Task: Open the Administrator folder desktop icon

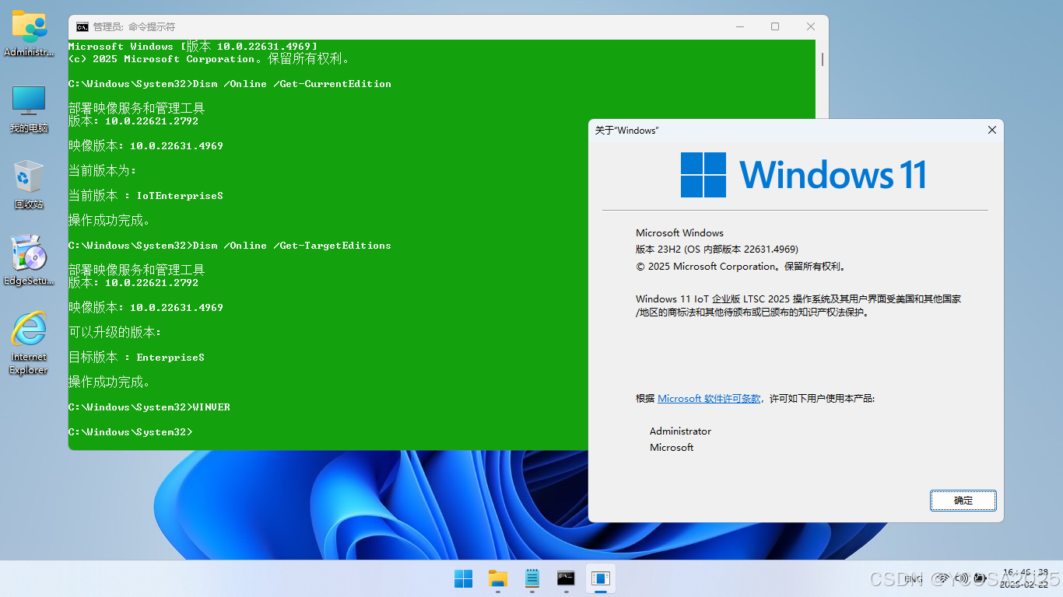Action: [x=30, y=33]
